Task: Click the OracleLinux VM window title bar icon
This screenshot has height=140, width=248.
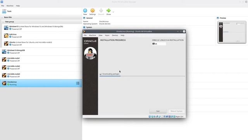Action: pos(84,31)
